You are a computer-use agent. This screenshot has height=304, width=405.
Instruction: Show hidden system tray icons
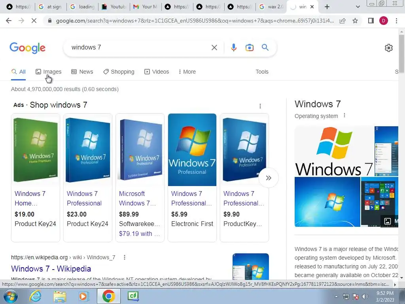[336, 296]
